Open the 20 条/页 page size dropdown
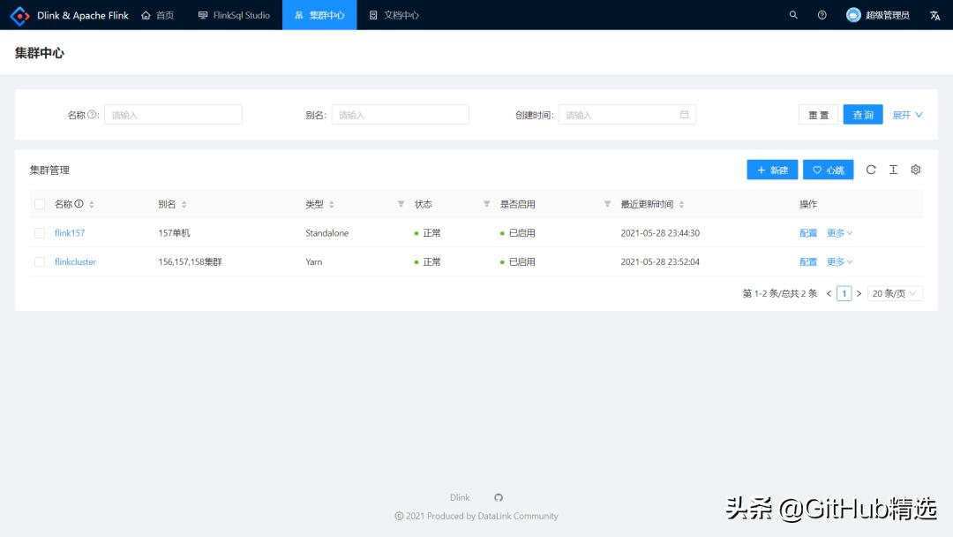This screenshot has height=537, width=953. click(x=895, y=294)
